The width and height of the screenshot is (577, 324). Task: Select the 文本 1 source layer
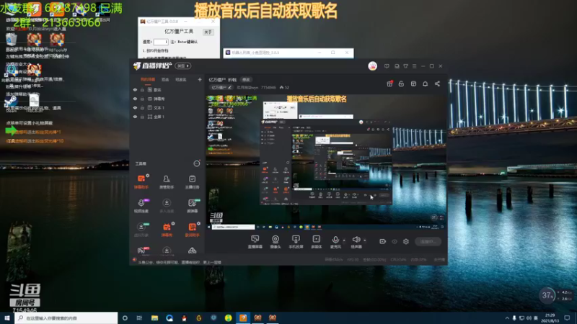(x=167, y=107)
